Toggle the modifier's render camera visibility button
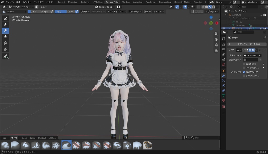Screen dimensions: 268x154 click(253, 50)
